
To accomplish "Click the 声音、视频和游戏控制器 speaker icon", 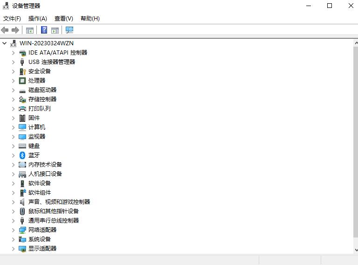I will point(22,202).
